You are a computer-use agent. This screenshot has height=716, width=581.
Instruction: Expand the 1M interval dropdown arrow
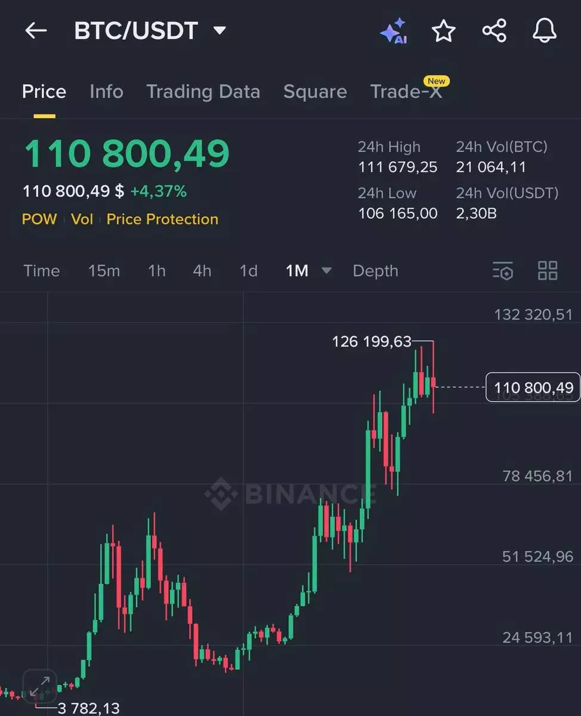pyautogui.click(x=326, y=271)
